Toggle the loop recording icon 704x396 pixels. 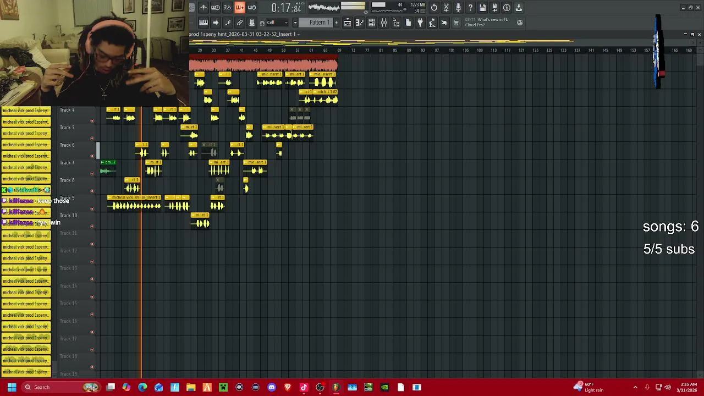pos(252,8)
